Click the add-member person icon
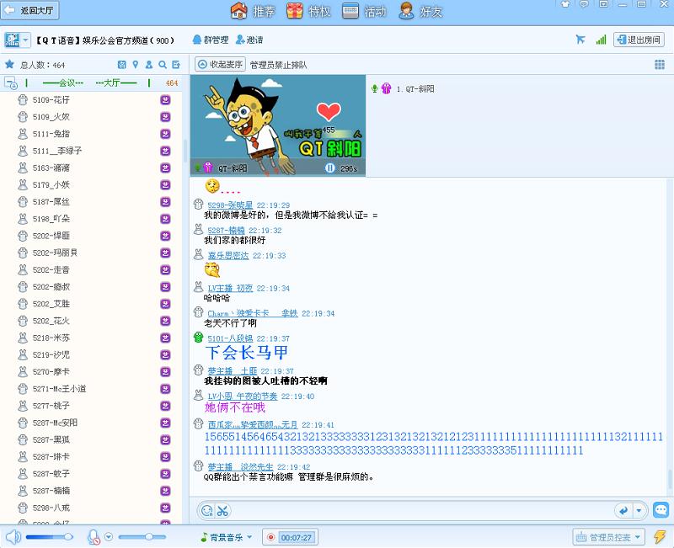Image resolution: width=674 pixels, height=548 pixels. coord(148,64)
